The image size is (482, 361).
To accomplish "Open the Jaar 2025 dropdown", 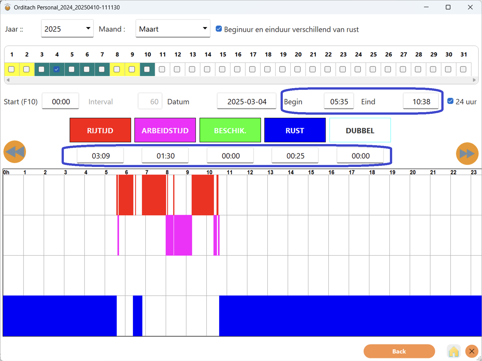I will coord(67,29).
